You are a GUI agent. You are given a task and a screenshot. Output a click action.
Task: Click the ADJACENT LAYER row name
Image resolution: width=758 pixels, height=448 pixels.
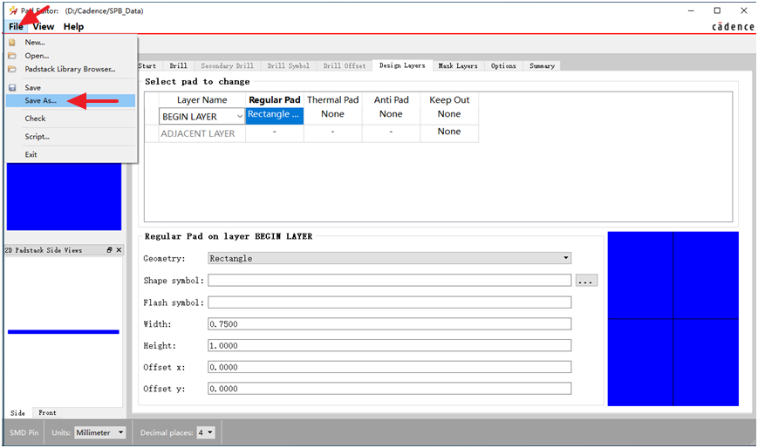(198, 134)
